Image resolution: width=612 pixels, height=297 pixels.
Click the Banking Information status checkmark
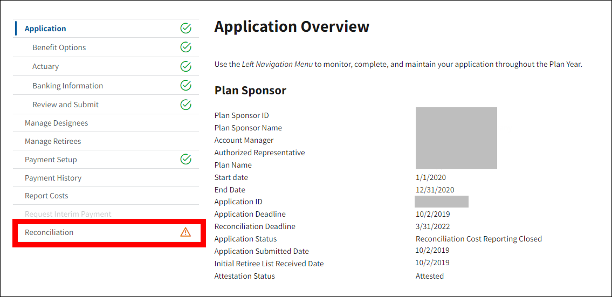click(x=185, y=86)
